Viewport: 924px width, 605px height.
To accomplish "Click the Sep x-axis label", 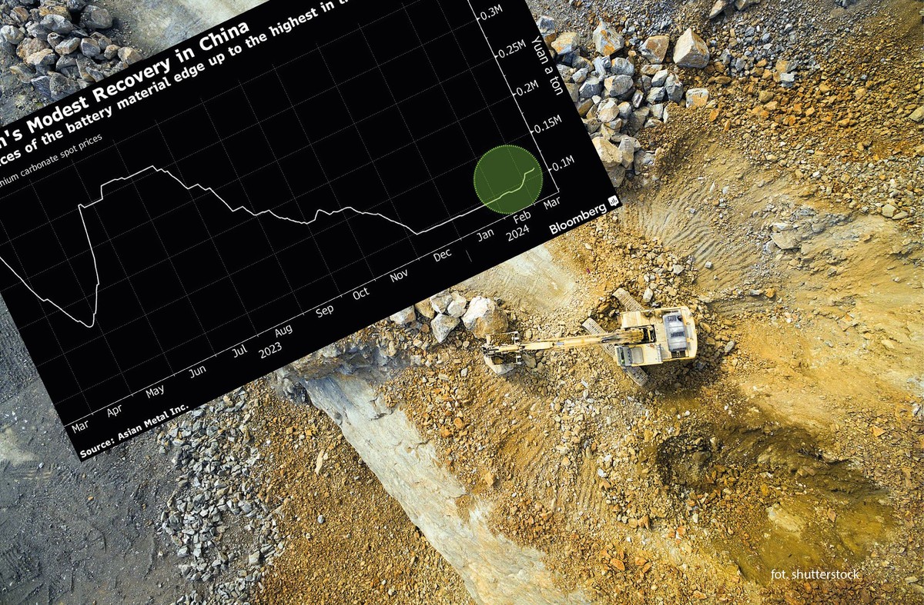I will (x=324, y=311).
